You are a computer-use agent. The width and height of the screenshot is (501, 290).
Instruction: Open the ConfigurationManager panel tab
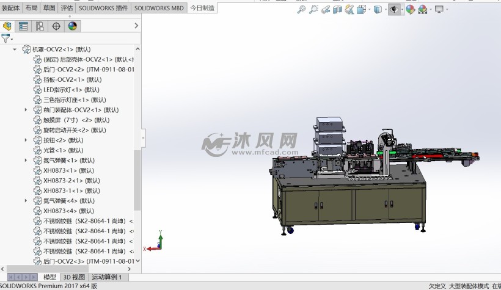(x=40, y=26)
